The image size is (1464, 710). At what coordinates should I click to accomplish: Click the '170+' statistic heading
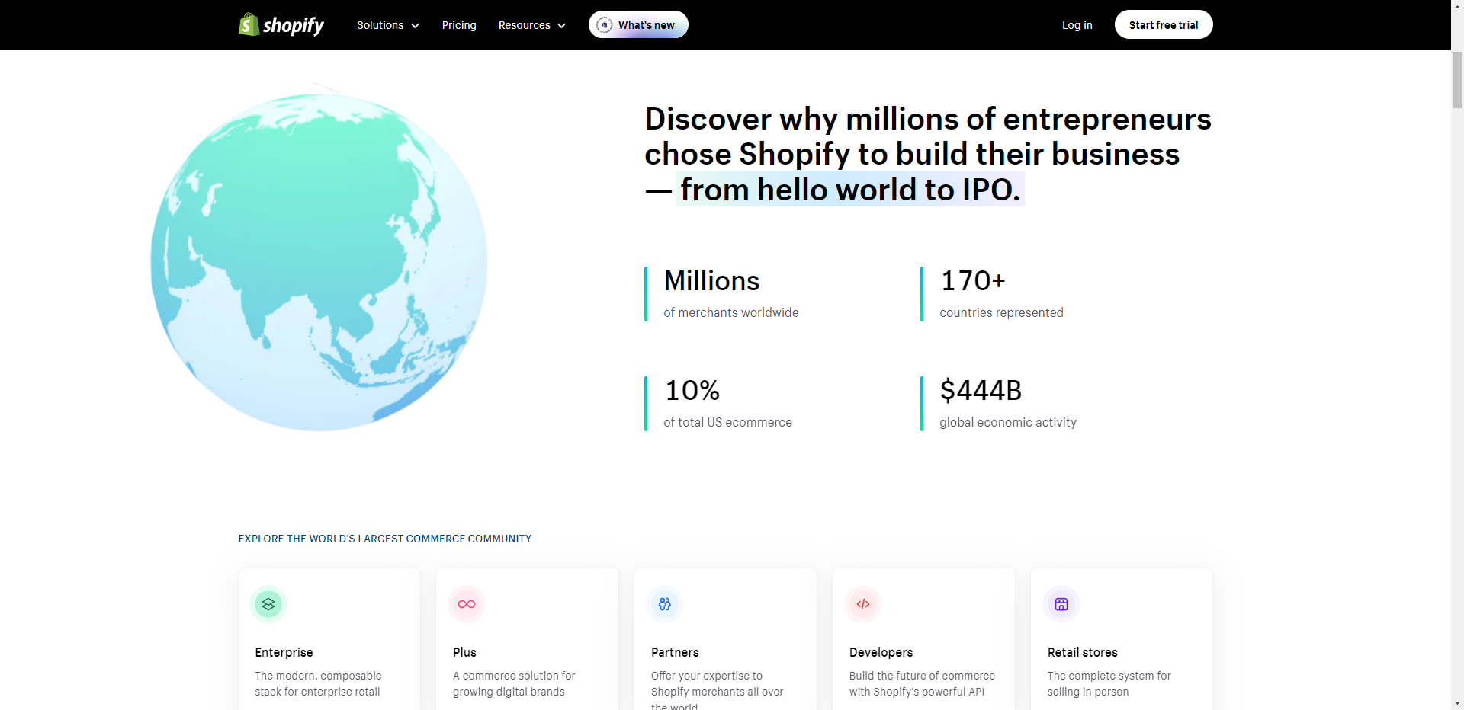point(973,281)
